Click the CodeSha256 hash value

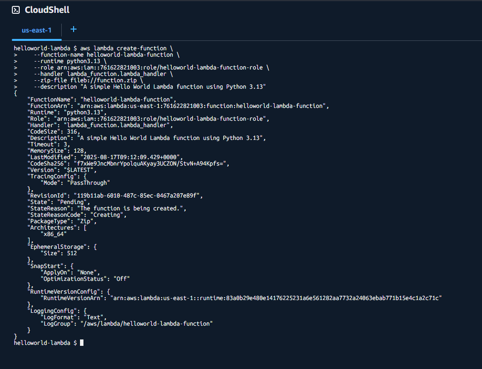point(150,164)
